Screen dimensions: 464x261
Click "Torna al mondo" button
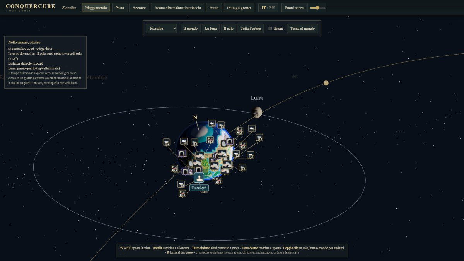point(303,28)
